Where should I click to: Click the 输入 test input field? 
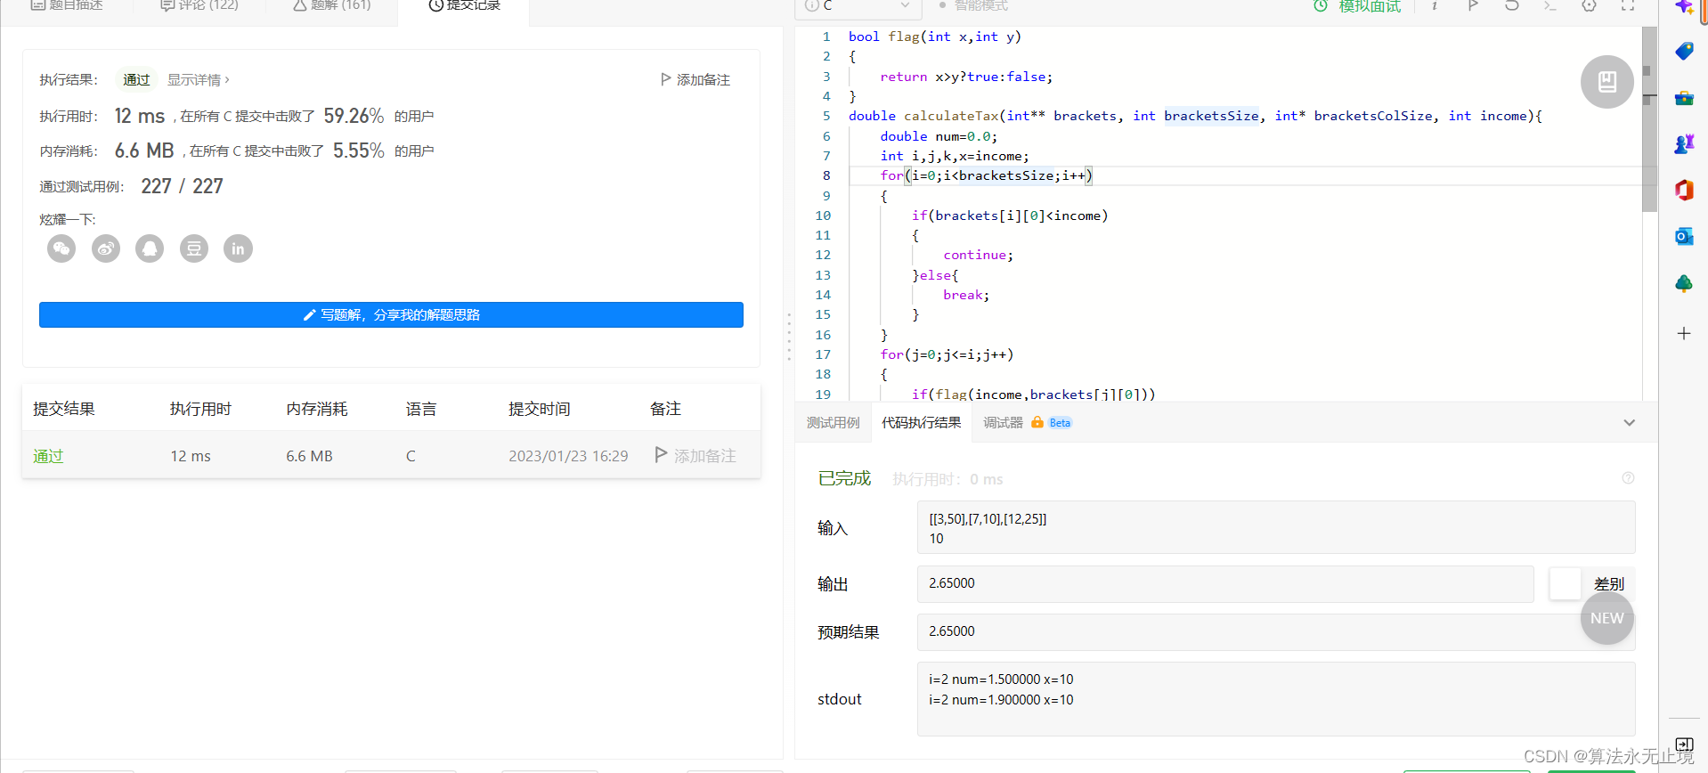click(x=1276, y=527)
